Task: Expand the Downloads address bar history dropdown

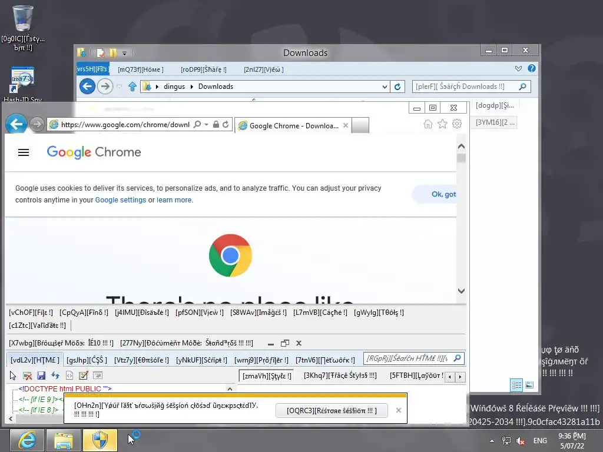Action: [x=385, y=87]
